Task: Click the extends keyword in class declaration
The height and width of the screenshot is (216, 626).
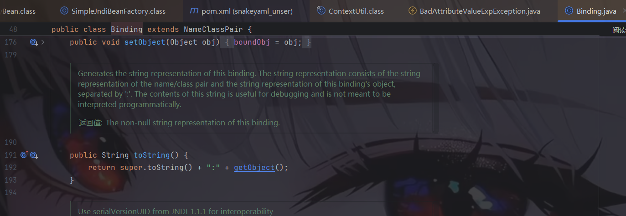Action: pos(163,29)
